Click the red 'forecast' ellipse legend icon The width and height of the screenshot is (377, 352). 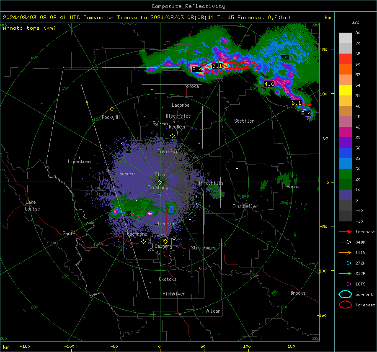pos(345,305)
